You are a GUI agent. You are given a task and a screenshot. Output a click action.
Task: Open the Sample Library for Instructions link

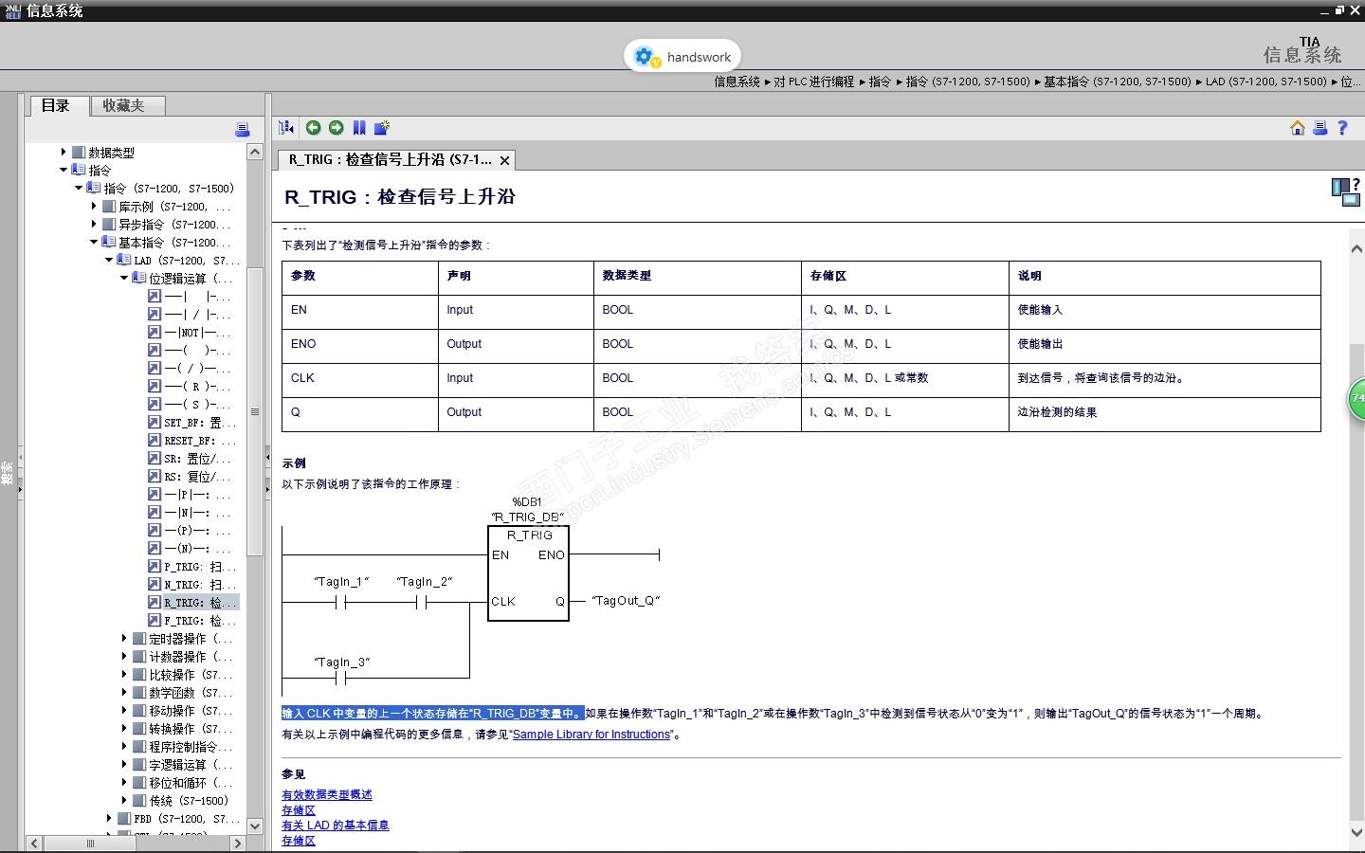[x=591, y=735]
